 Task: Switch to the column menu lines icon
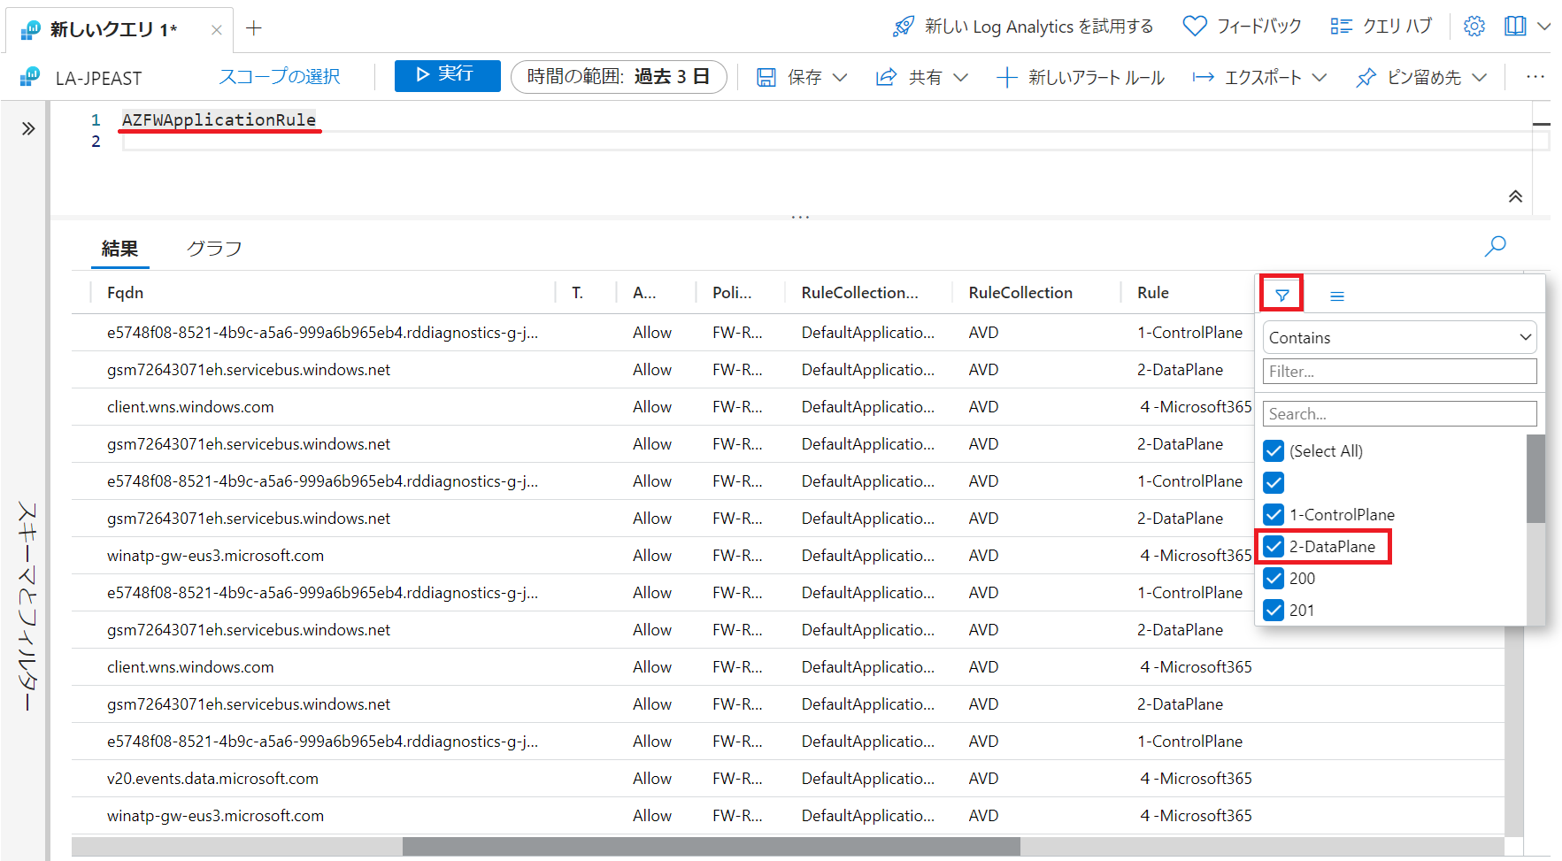pyautogui.click(x=1337, y=296)
